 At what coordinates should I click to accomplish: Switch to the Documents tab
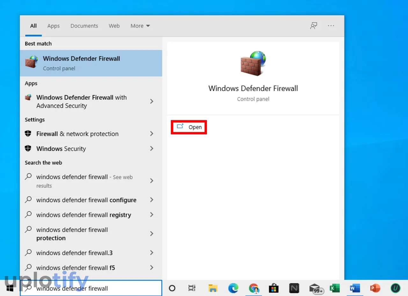click(x=84, y=26)
